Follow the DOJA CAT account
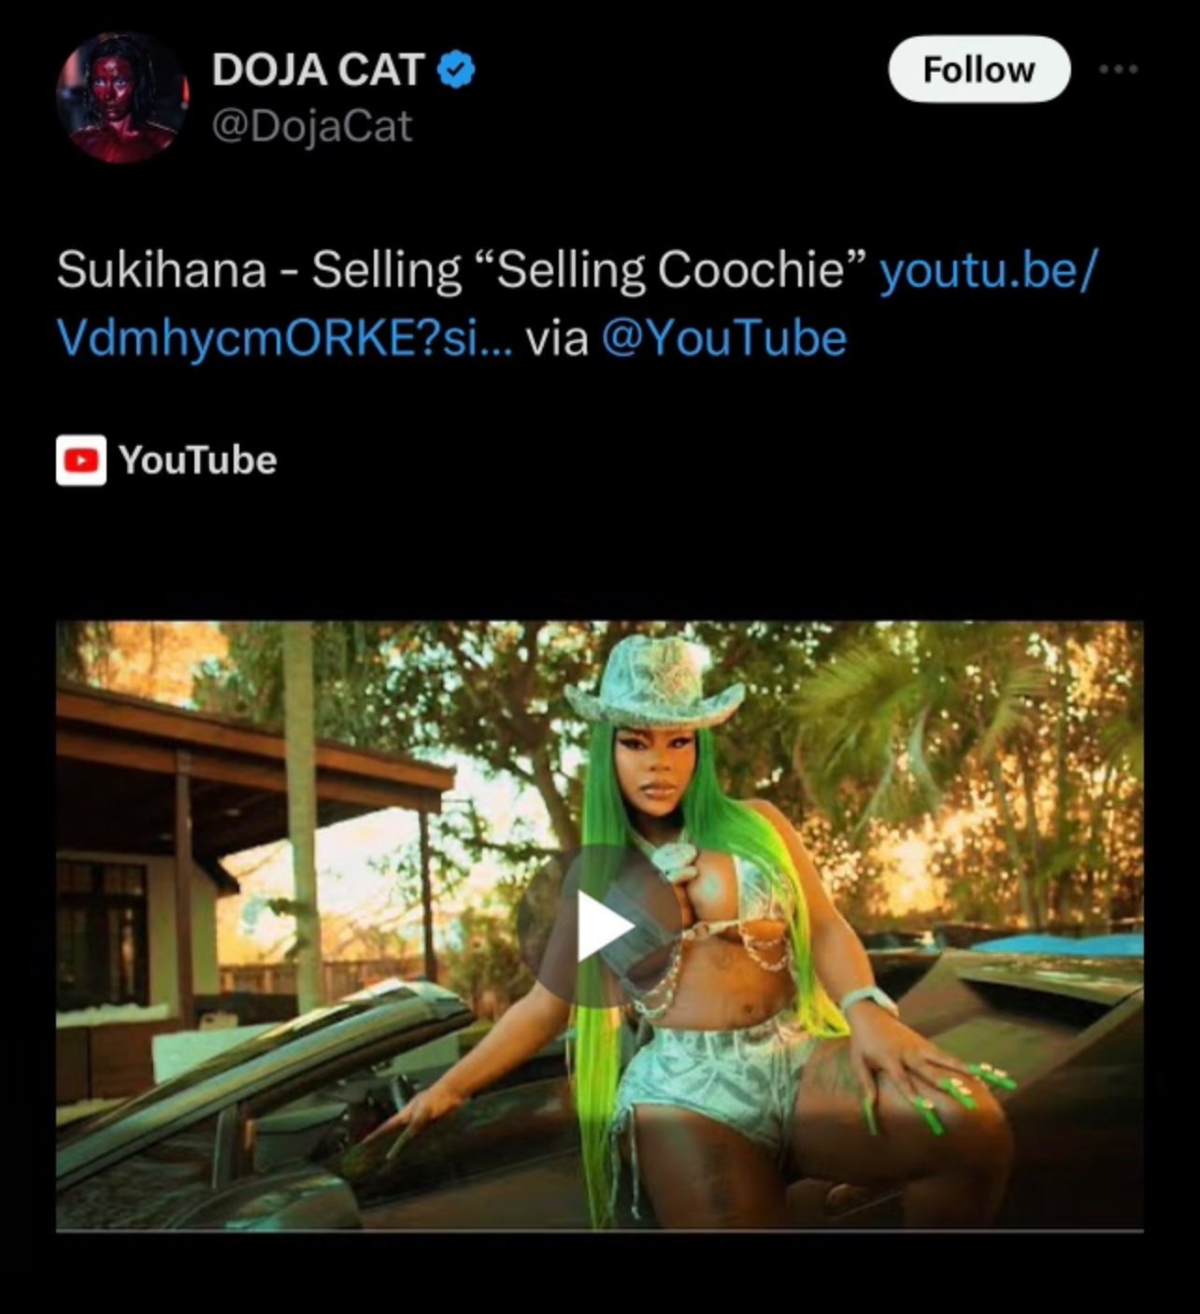The width and height of the screenshot is (1200, 1314). click(979, 69)
